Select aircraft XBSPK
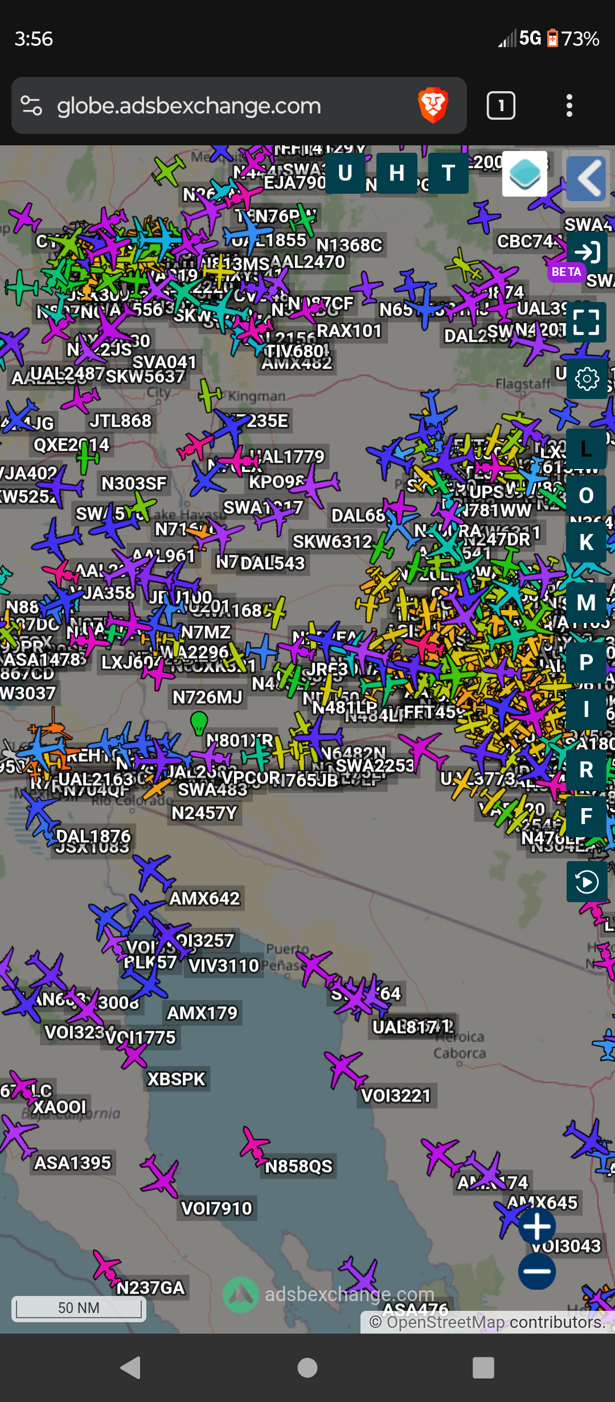The height and width of the screenshot is (1402, 615). pos(176,1079)
